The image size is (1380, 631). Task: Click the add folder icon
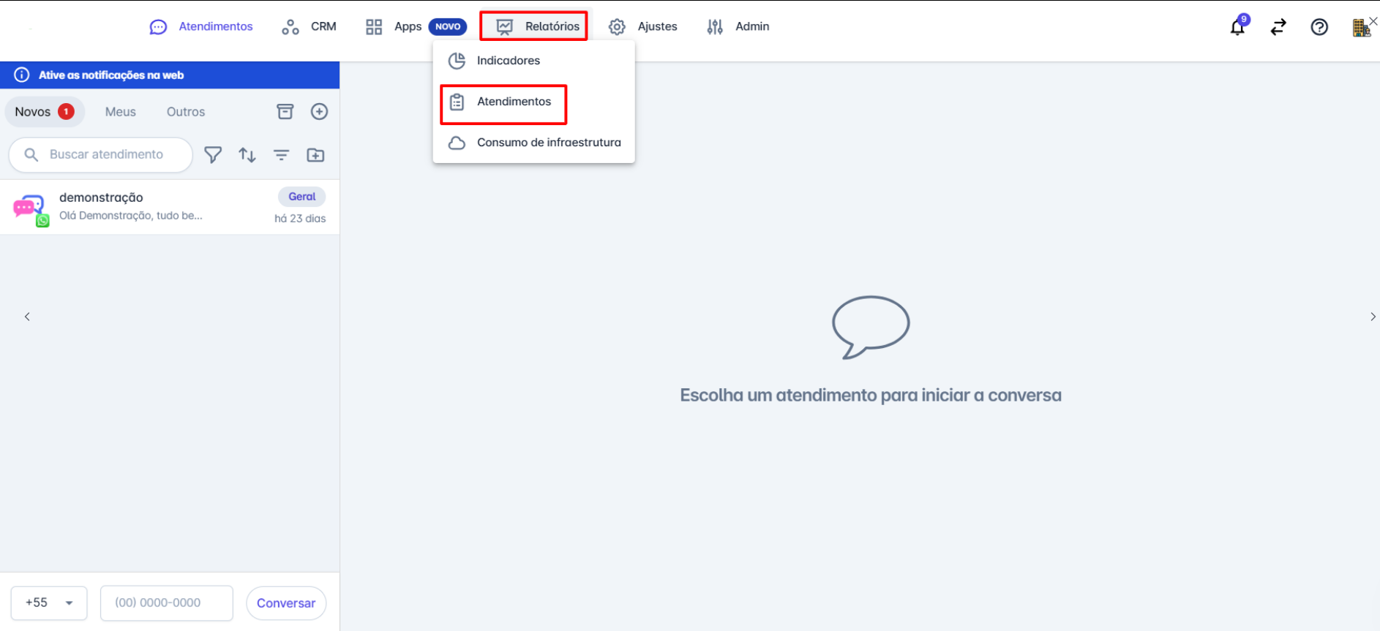coord(315,155)
